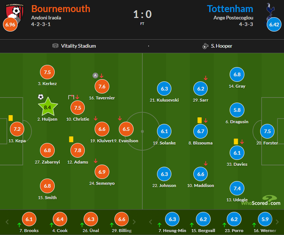Click the yellow card above Kepa
Viewport: 284px width, 235px height.
[x=10, y=118]
